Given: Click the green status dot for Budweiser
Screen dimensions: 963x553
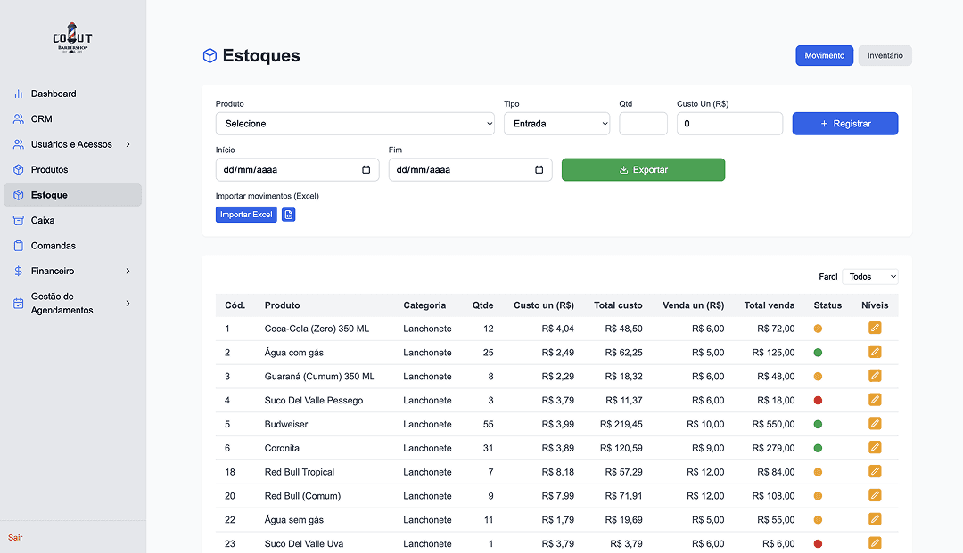Looking at the screenshot, I should click(818, 424).
